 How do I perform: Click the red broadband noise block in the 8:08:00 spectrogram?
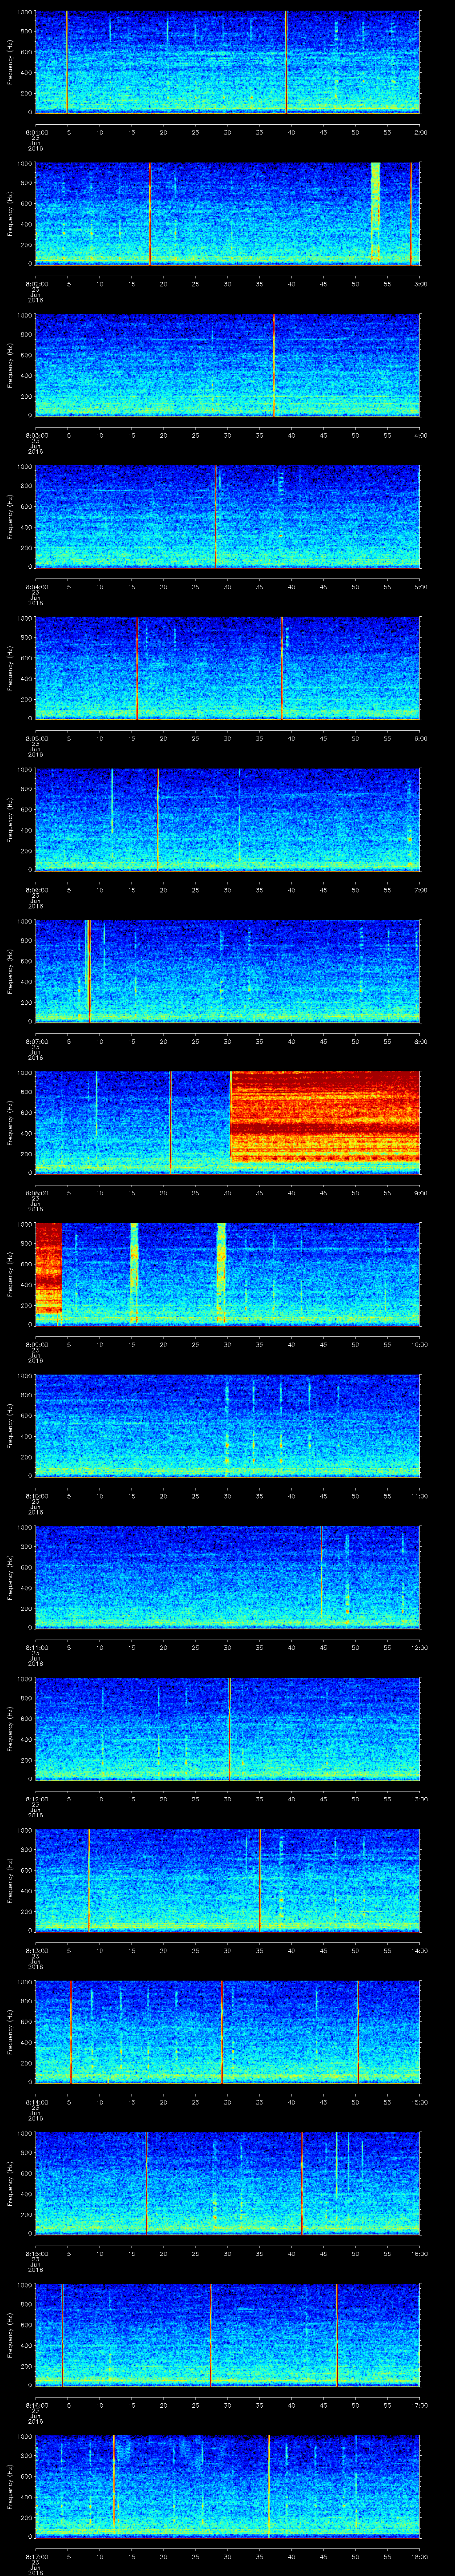coord(324,1115)
